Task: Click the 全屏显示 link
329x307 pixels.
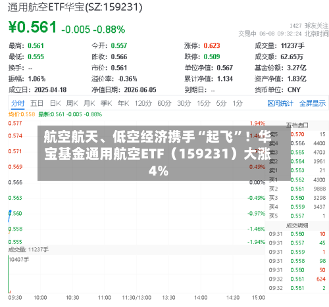Action: click(313, 103)
